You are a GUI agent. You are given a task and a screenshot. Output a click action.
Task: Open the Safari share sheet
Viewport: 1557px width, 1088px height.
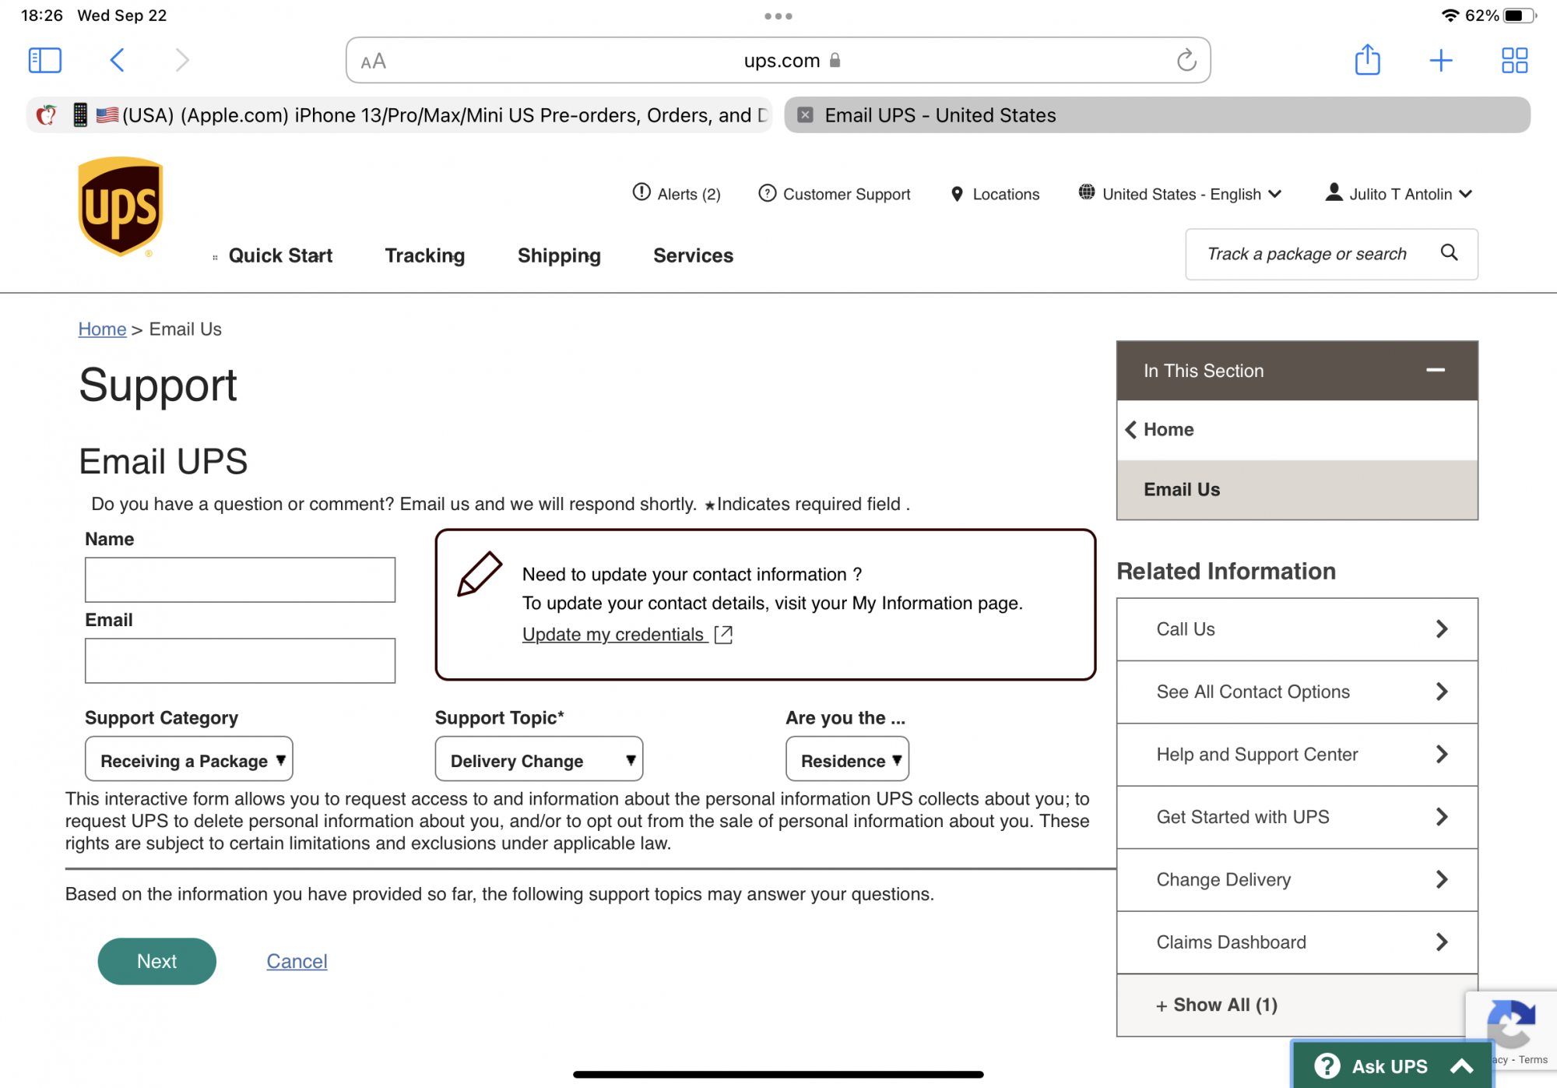coord(1368,59)
